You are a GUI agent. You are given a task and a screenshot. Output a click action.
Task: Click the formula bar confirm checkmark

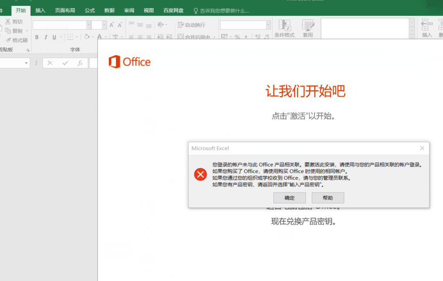(65, 63)
